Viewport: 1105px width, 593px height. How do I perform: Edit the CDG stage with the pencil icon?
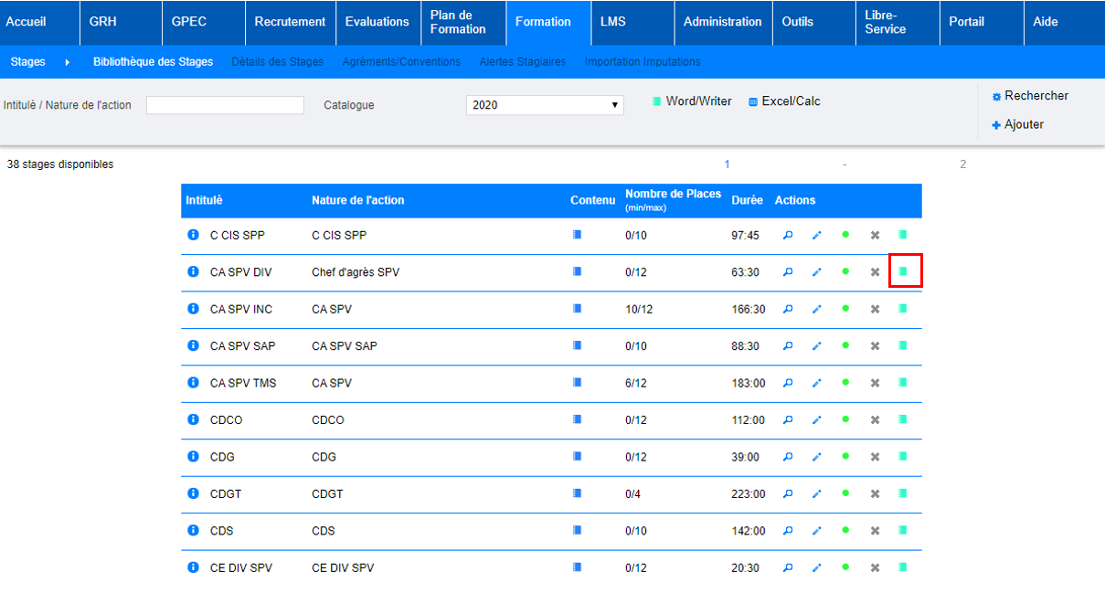coord(816,457)
